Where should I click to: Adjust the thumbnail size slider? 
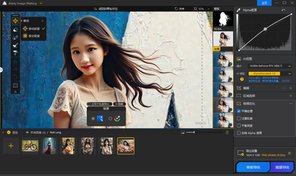point(194,132)
